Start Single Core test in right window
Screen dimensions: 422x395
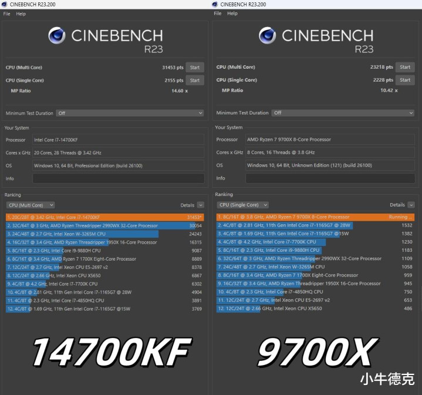405,80
